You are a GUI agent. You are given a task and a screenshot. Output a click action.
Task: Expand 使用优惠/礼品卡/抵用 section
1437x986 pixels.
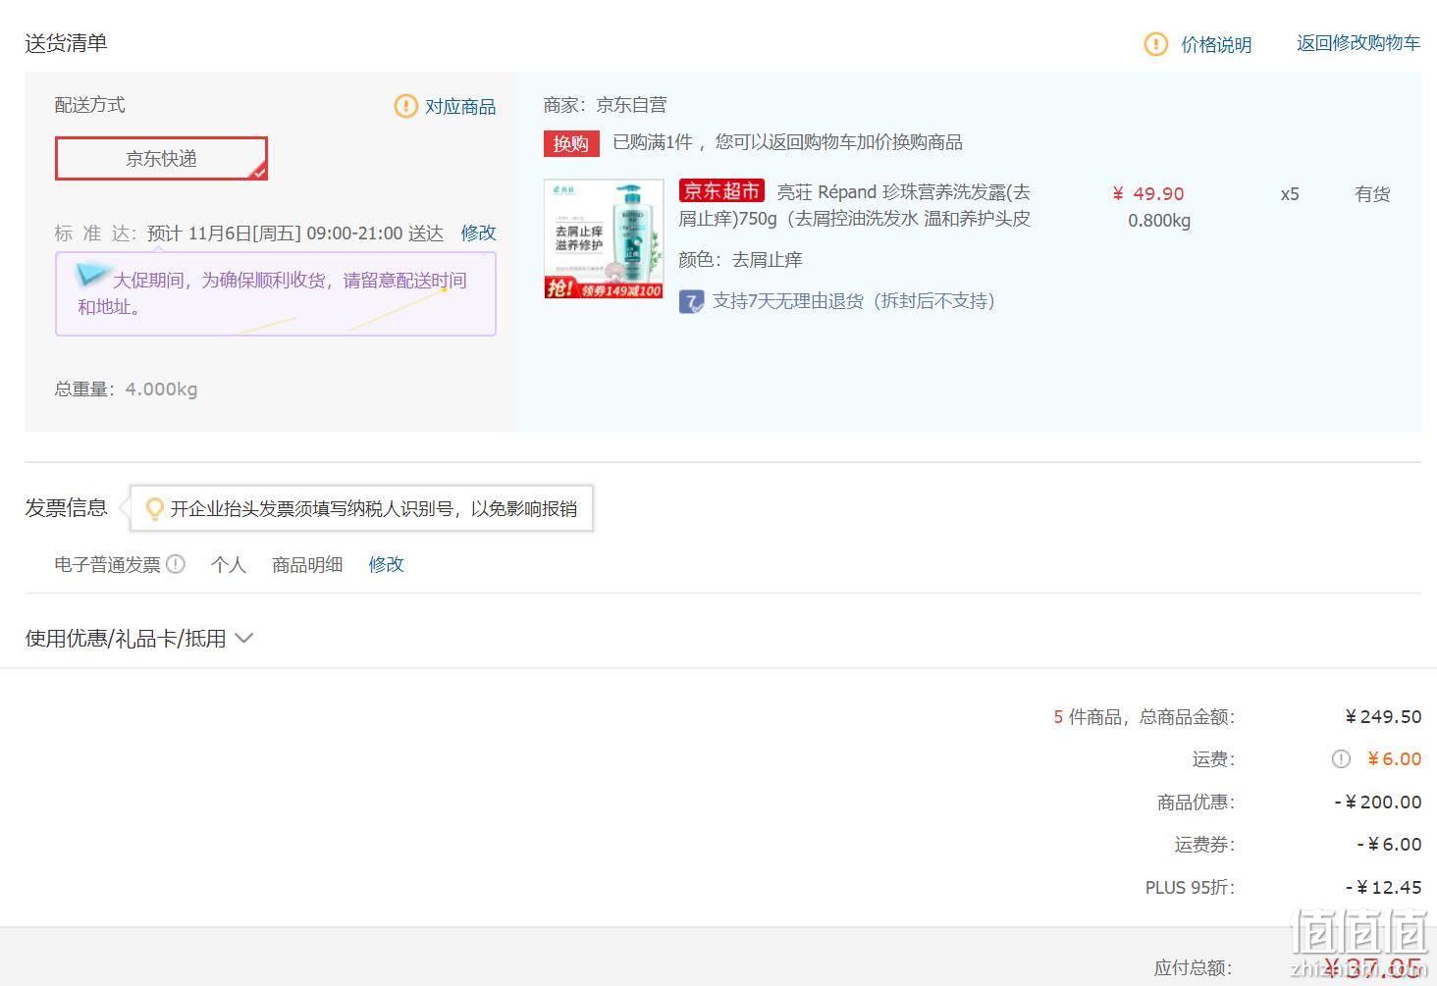(x=138, y=638)
